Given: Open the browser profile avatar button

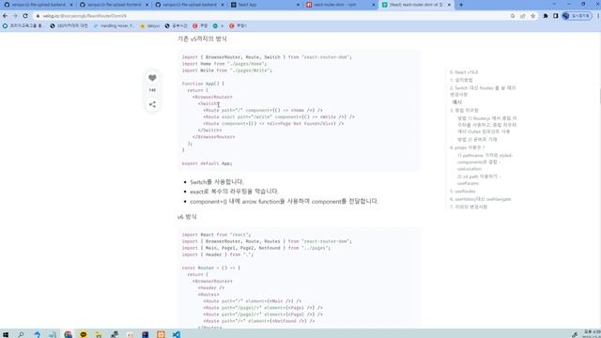Looking at the screenshot, I should 577,16.
